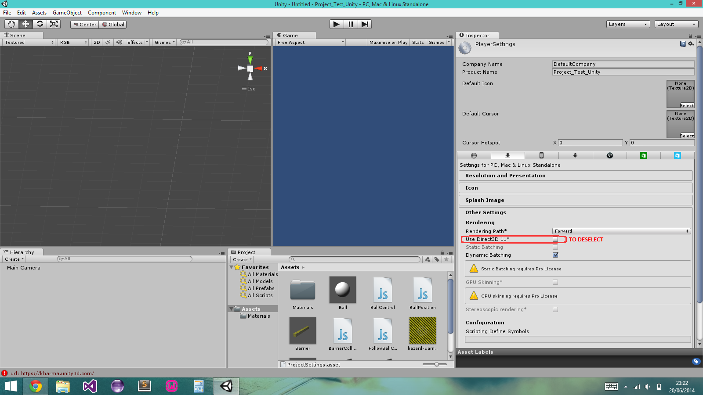
Task: Expand Splash Image section
Action: point(576,200)
